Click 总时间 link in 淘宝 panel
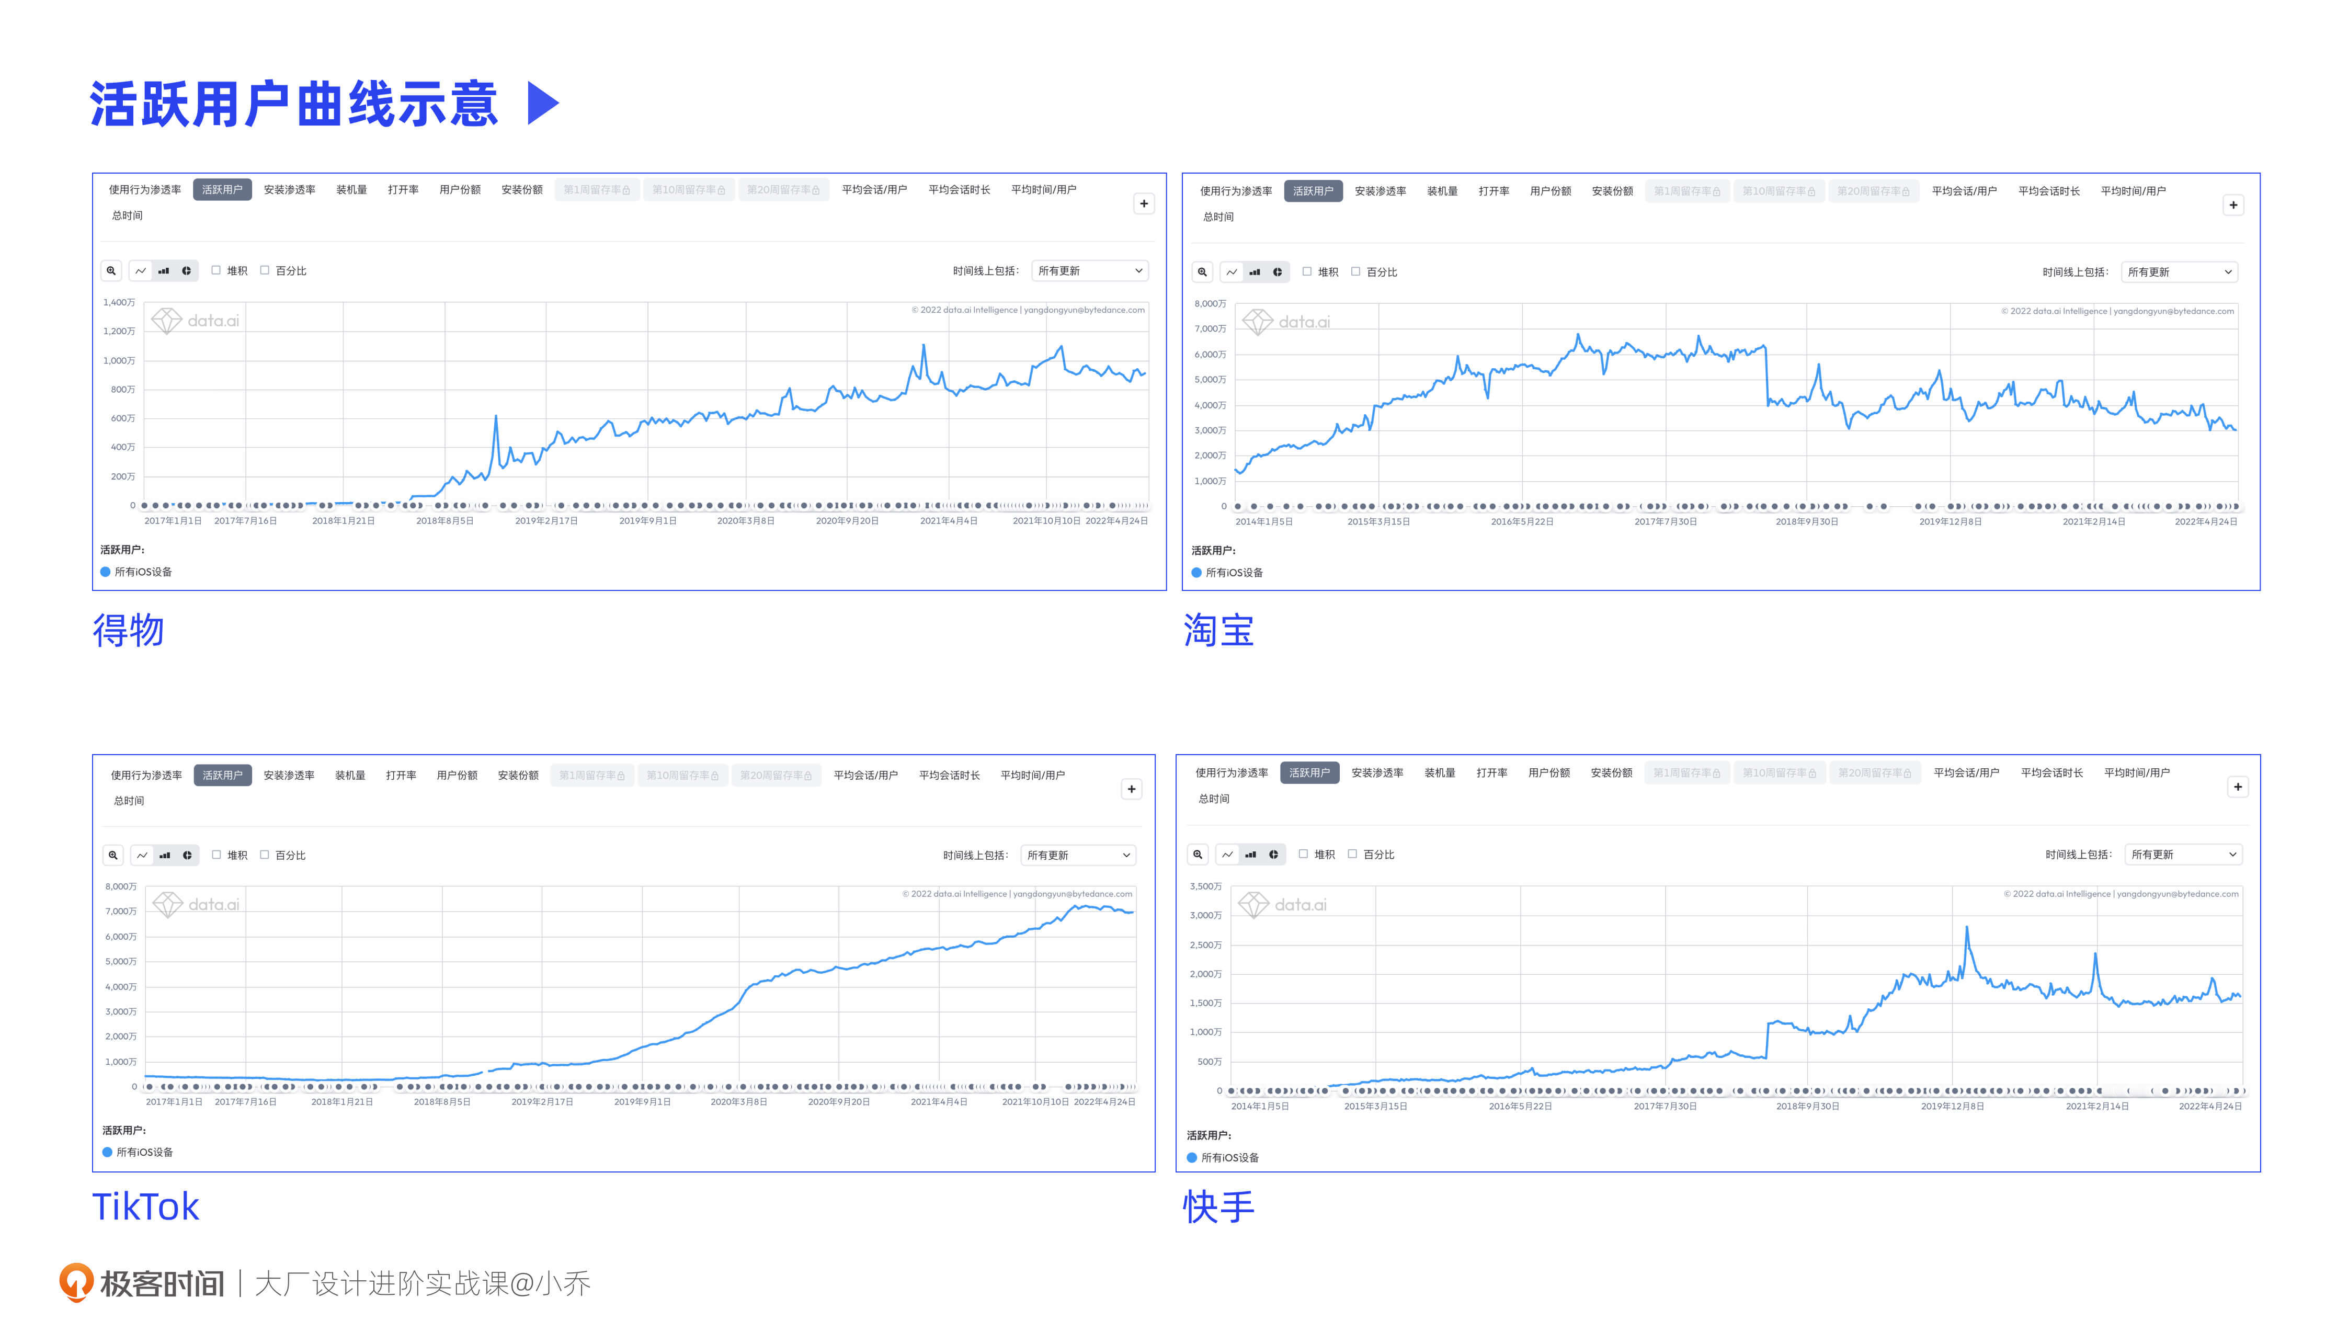This screenshot has height=1332, width=2348. click(x=1217, y=217)
